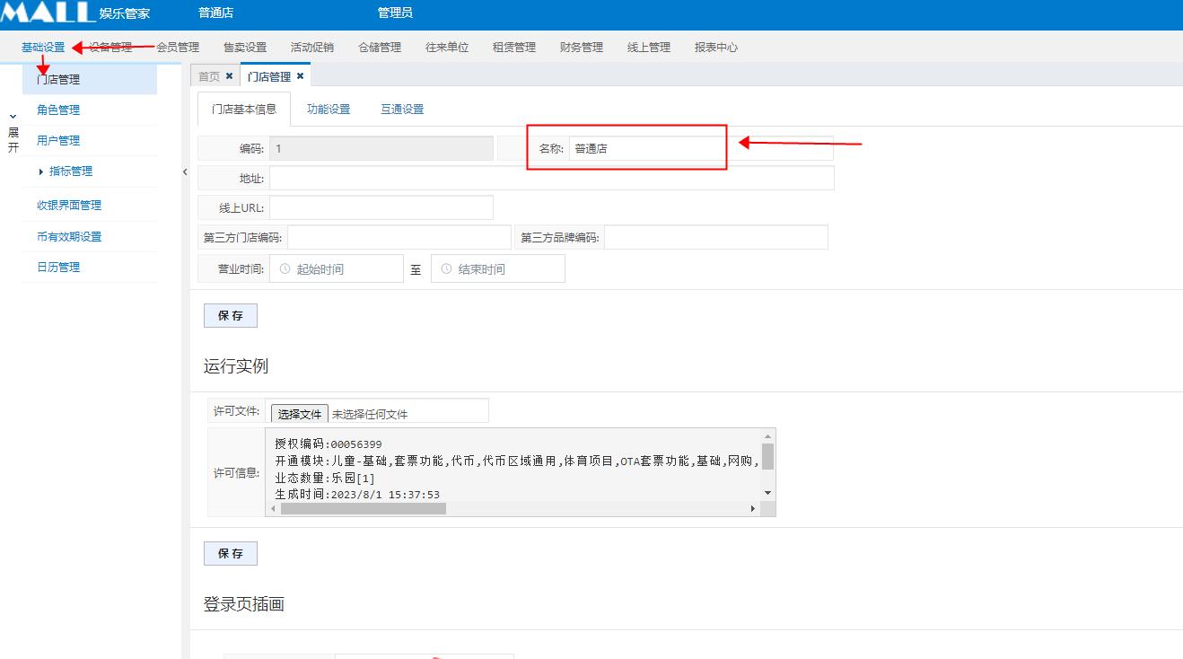Open the 设备管理 menu

pyautogui.click(x=110, y=48)
